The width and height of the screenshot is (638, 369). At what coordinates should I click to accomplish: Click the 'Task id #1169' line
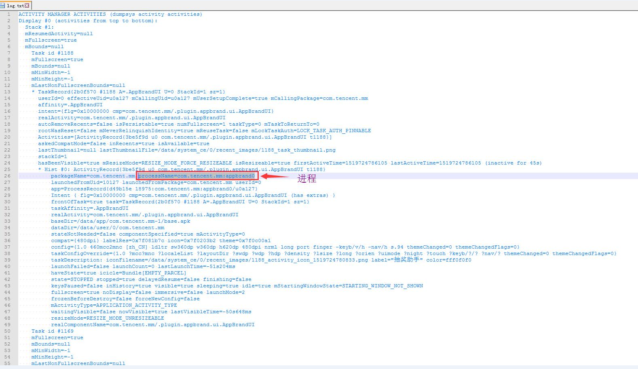[53, 331]
